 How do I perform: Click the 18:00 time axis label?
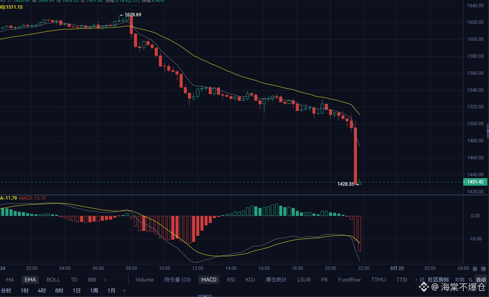point(297,268)
